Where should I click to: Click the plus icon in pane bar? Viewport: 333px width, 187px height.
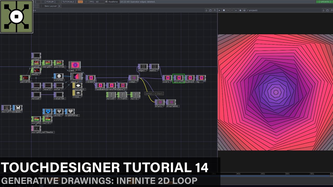coord(236,10)
